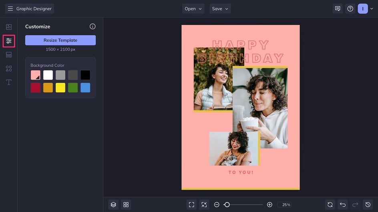
Task: Select the blue background color swatch
Action: coord(85,87)
